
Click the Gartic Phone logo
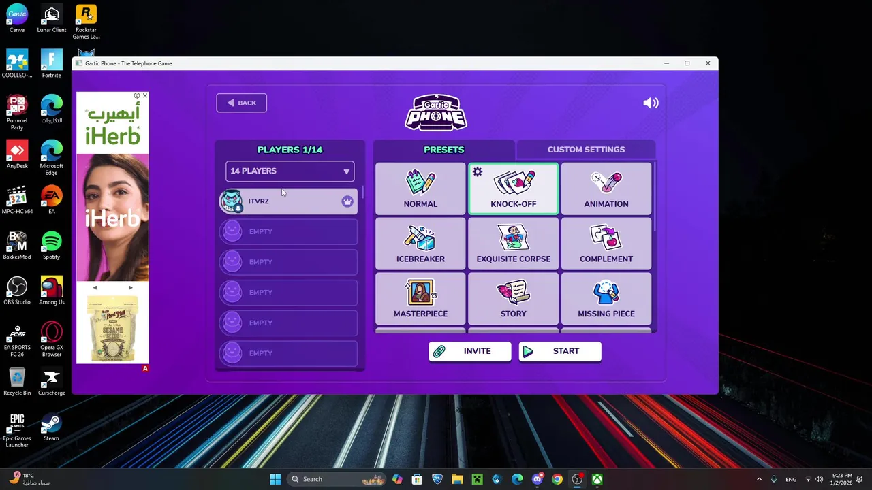[436, 112]
